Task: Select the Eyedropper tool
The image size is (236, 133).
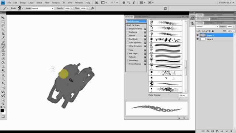Action: (3, 38)
